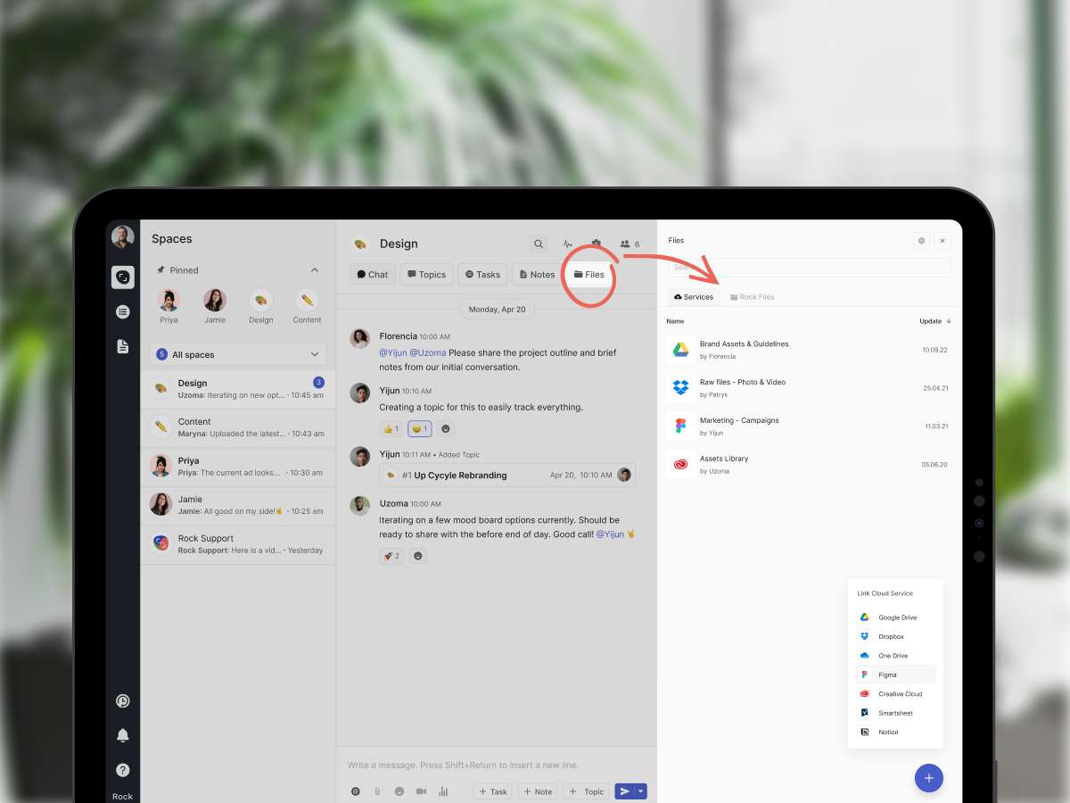Toggle the highlighted smiley reaction on Yijun's message
The height and width of the screenshot is (803, 1070).
[x=420, y=429]
